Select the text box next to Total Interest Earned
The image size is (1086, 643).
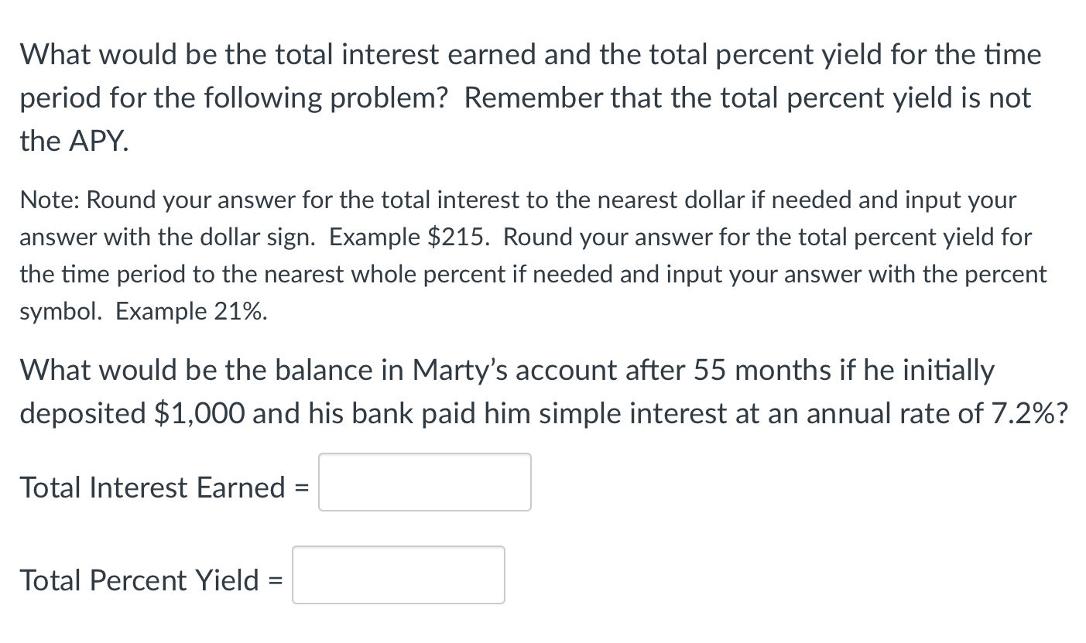click(x=424, y=482)
